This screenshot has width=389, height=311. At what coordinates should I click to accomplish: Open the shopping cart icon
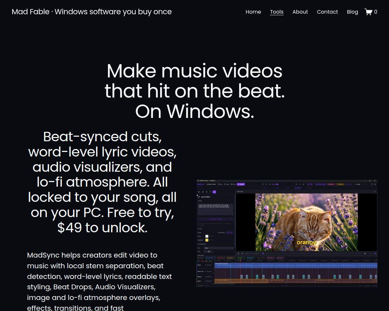point(371,12)
